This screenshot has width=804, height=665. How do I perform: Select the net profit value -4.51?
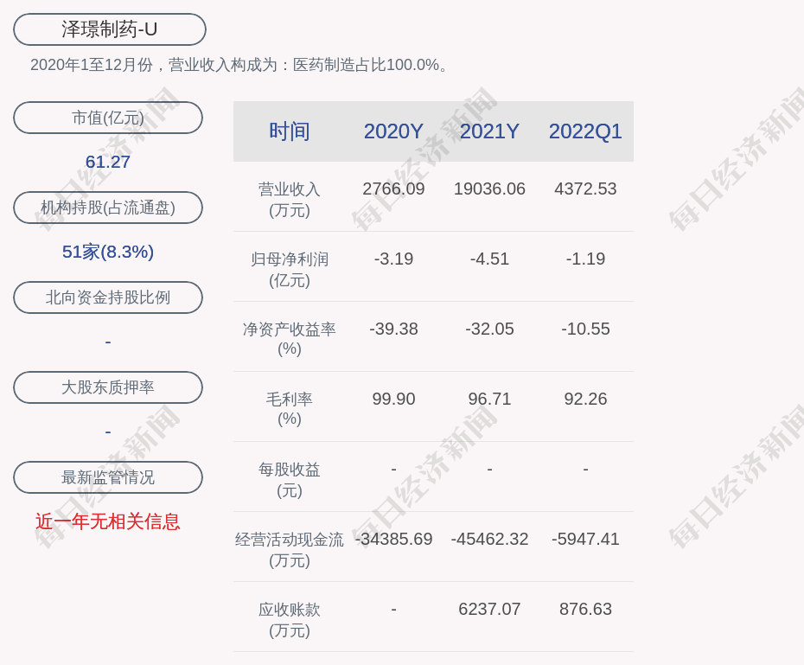pos(489,259)
